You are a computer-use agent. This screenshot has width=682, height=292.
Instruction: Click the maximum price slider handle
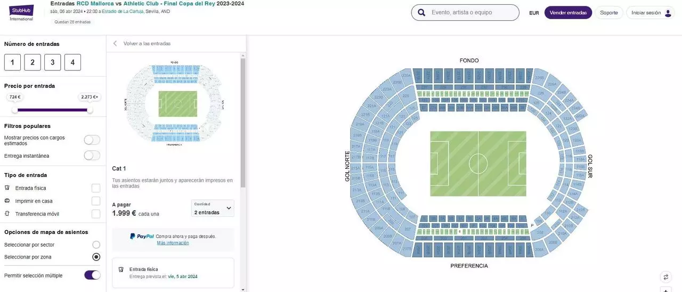pos(90,110)
